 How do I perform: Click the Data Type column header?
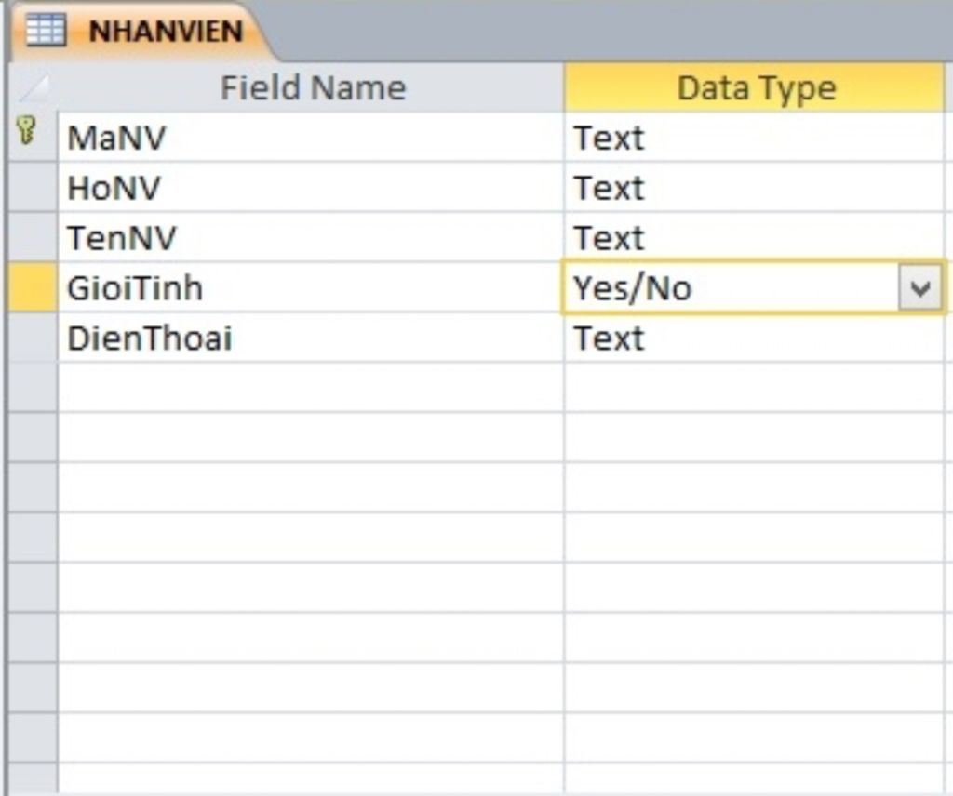[x=755, y=88]
